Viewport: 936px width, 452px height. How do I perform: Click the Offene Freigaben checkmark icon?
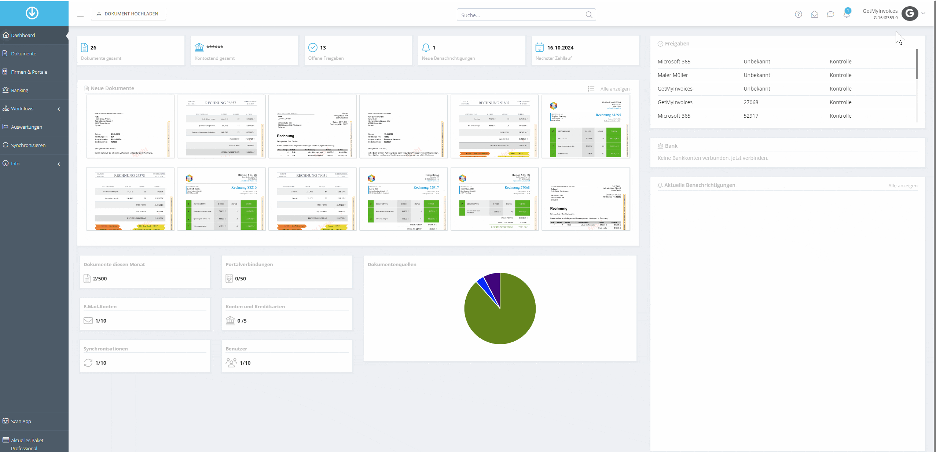click(313, 48)
